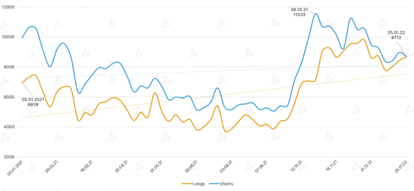Click the 20.04.21 date on x-axis

tap(121, 166)
